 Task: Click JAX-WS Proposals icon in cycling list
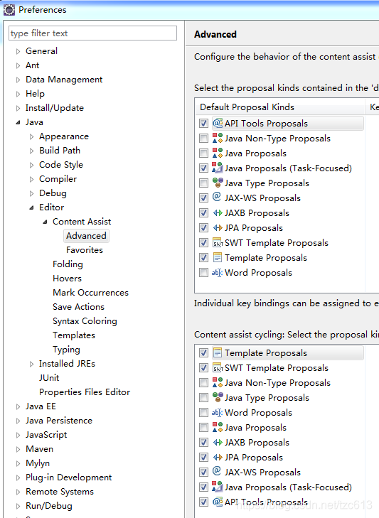coord(217,471)
